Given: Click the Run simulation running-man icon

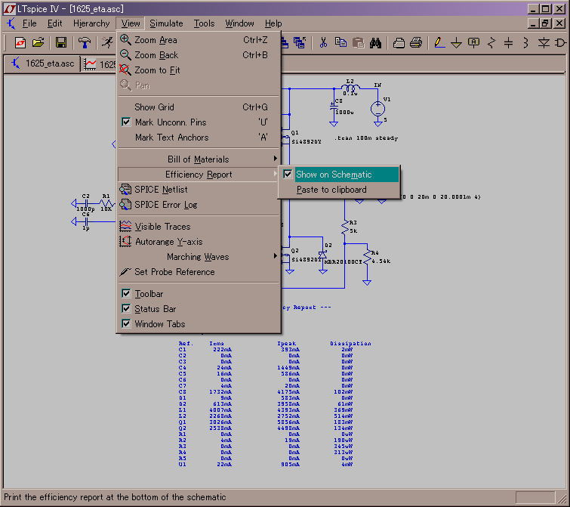Looking at the screenshot, I should tap(107, 42).
